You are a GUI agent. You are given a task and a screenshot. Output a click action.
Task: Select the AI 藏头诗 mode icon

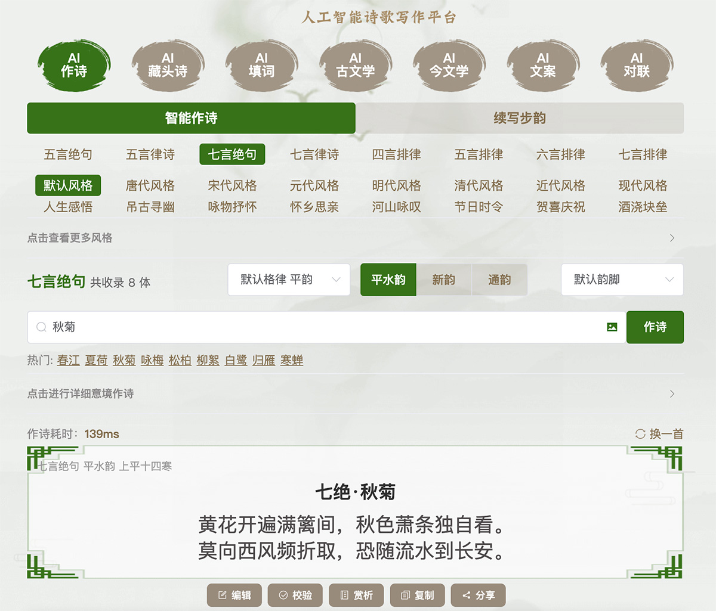(x=168, y=66)
